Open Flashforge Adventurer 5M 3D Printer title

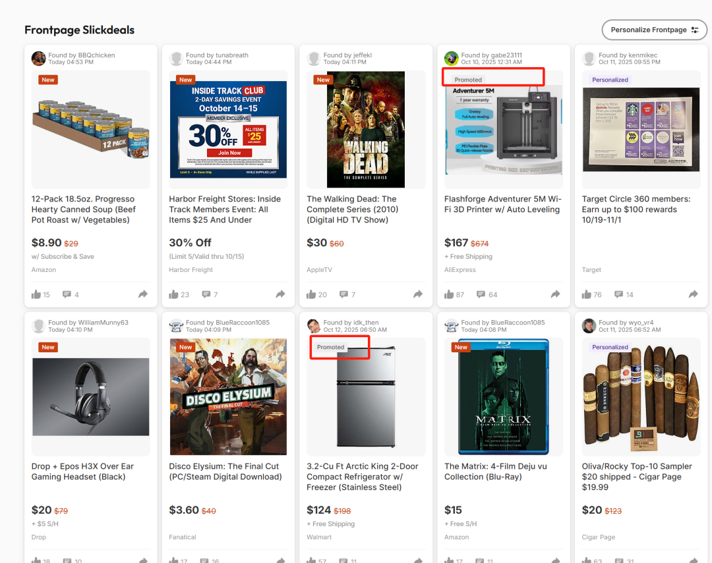(502, 204)
